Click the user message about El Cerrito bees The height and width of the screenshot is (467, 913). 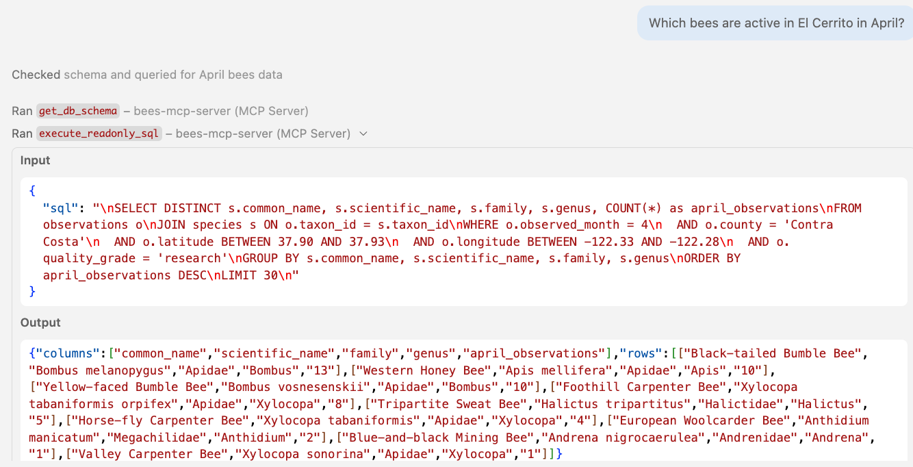[x=773, y=23]
